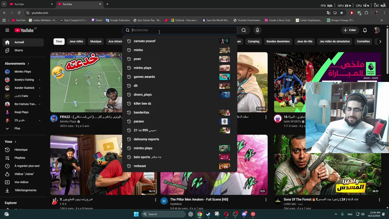Open the Abonnements section chevron
Viewport: 389px width, 219px height.
(28, 64)
